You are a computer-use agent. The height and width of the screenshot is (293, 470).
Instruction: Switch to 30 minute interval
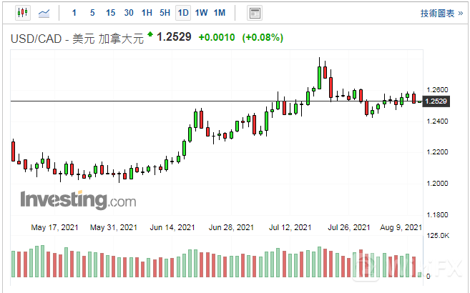coord(128,13)
